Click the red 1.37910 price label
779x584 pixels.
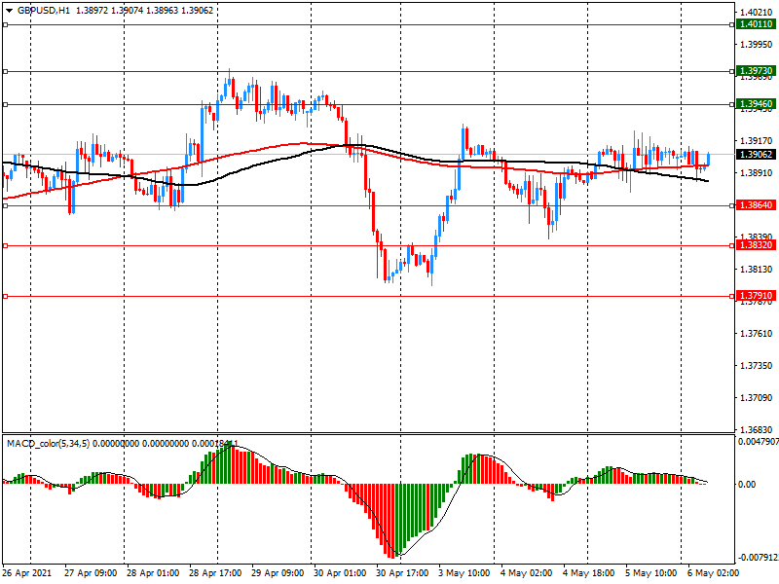coord(756,296)
